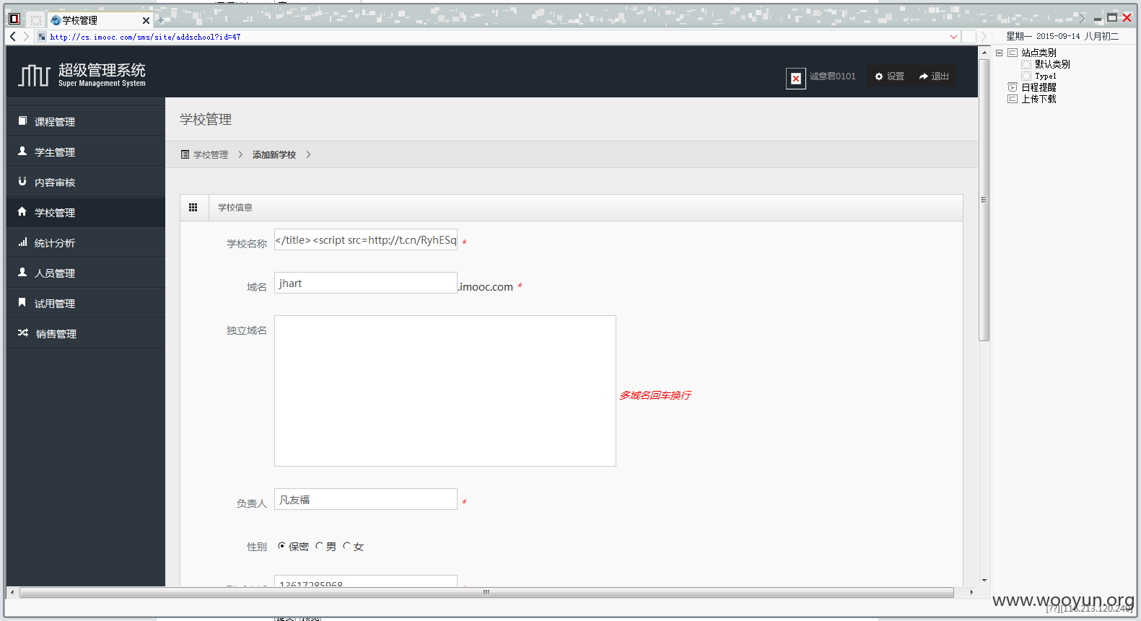The height and width of the screenshot is (621, 1141).
Task: Click the 学校管理 breadcrumb link
Action: tap(211, 154)
